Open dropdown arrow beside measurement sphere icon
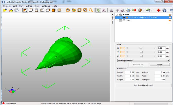The height and width of the screenshot is (105, 173). (x=168, y=10)
